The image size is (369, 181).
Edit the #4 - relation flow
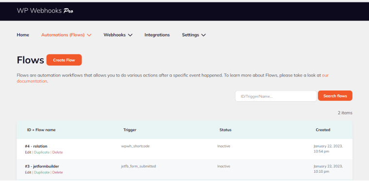tap(28, 152)
